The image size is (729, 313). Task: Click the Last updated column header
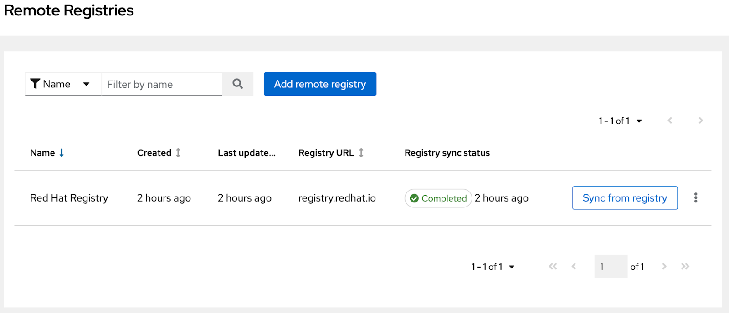[x=246, y=153]
